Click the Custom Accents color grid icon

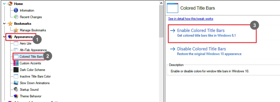tap(16, 63)
